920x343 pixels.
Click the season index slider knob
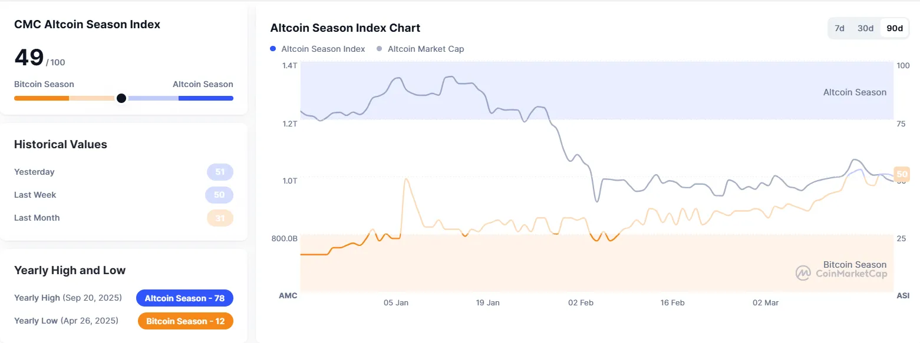click(x=121, y=98)
